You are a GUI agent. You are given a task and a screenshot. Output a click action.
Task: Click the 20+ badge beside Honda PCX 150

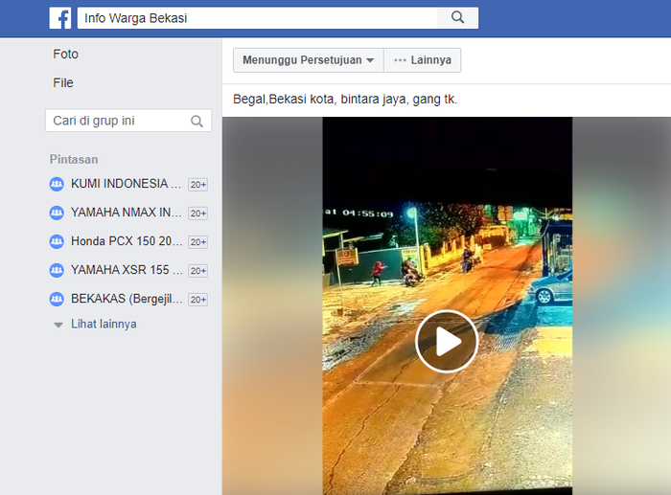click(x=197, y=242)
